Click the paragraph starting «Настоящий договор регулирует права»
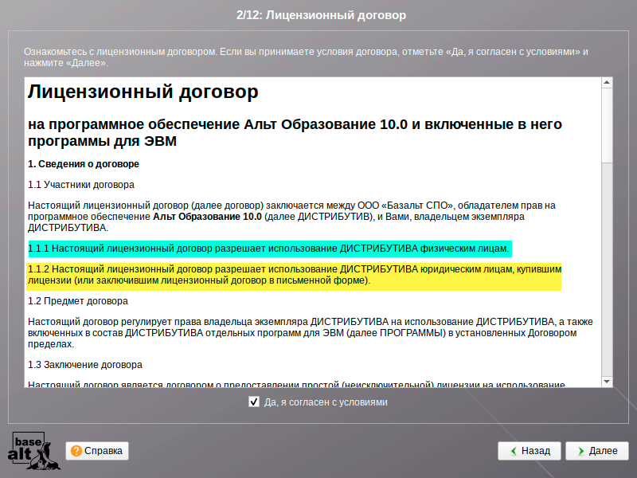 coord(311,333)
